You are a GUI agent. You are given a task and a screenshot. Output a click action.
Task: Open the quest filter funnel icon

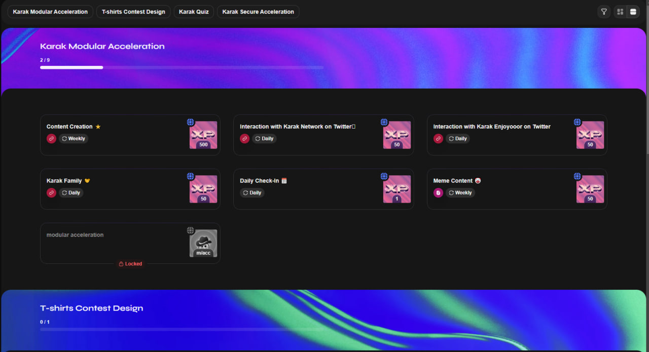pos(604,12)
